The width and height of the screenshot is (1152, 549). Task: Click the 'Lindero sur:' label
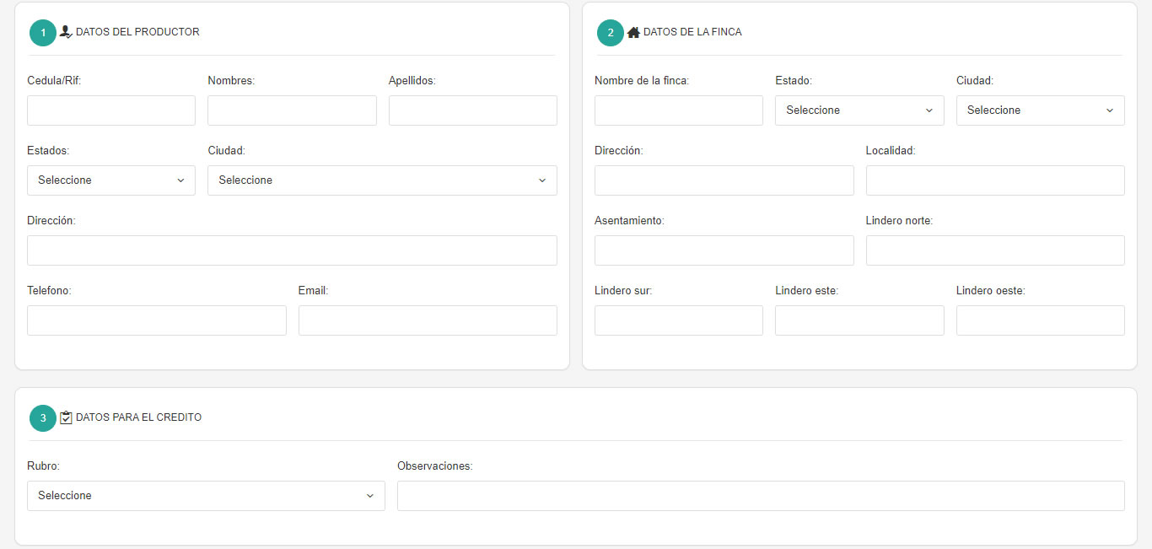(623, 291)
